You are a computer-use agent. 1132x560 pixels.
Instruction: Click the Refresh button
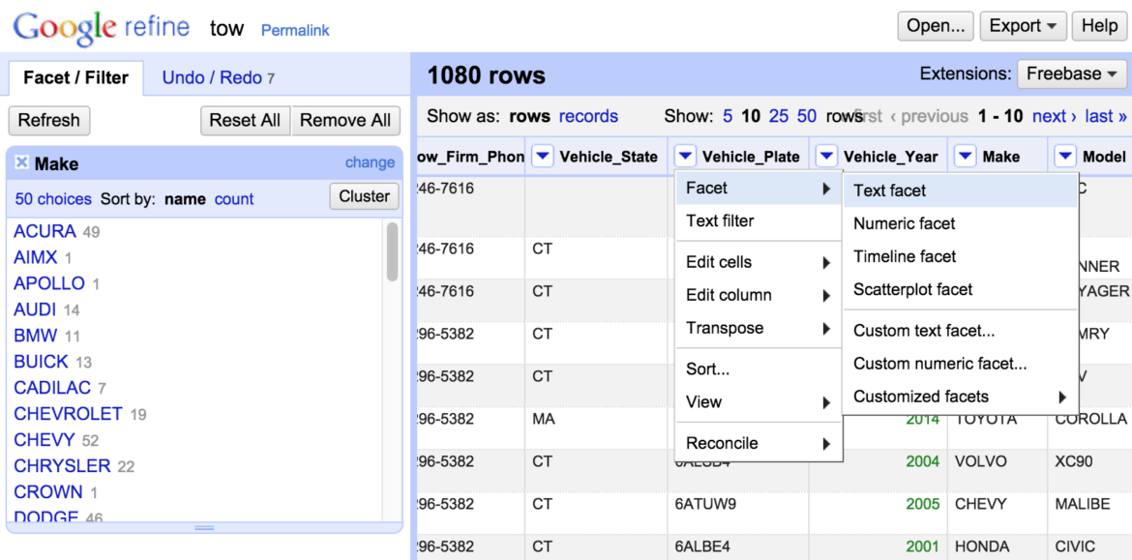pos(49,121)
